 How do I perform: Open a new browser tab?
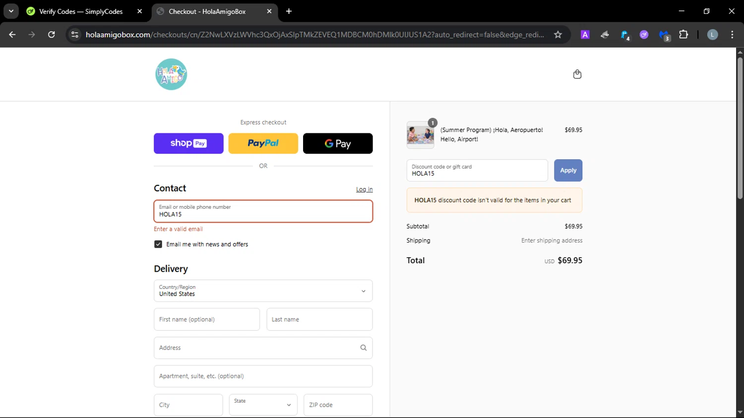[x=289, y=11]
